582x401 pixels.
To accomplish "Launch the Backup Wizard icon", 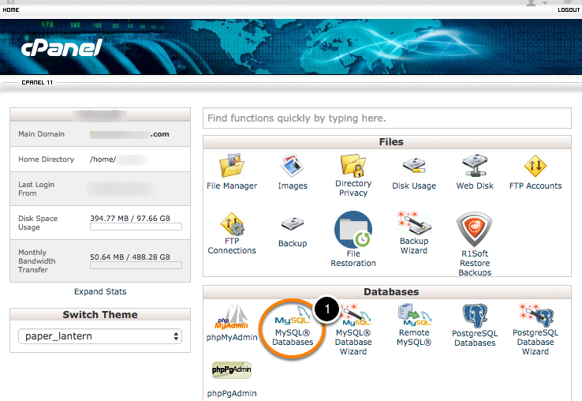I will click(x=414, y=223).
